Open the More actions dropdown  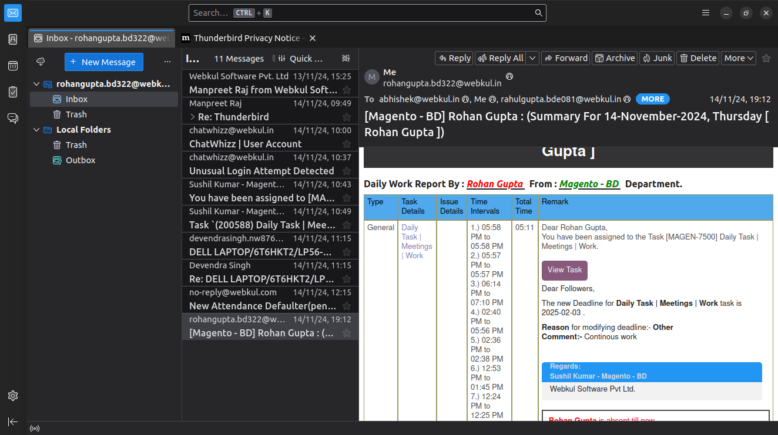[739, 58]
